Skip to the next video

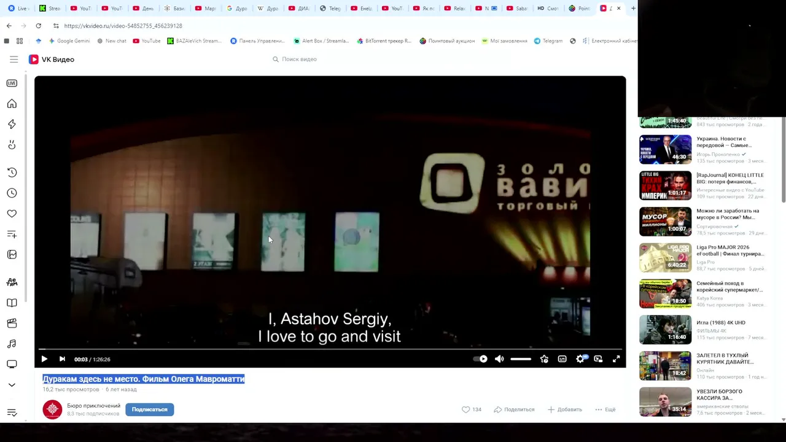(x=62, y=359)
